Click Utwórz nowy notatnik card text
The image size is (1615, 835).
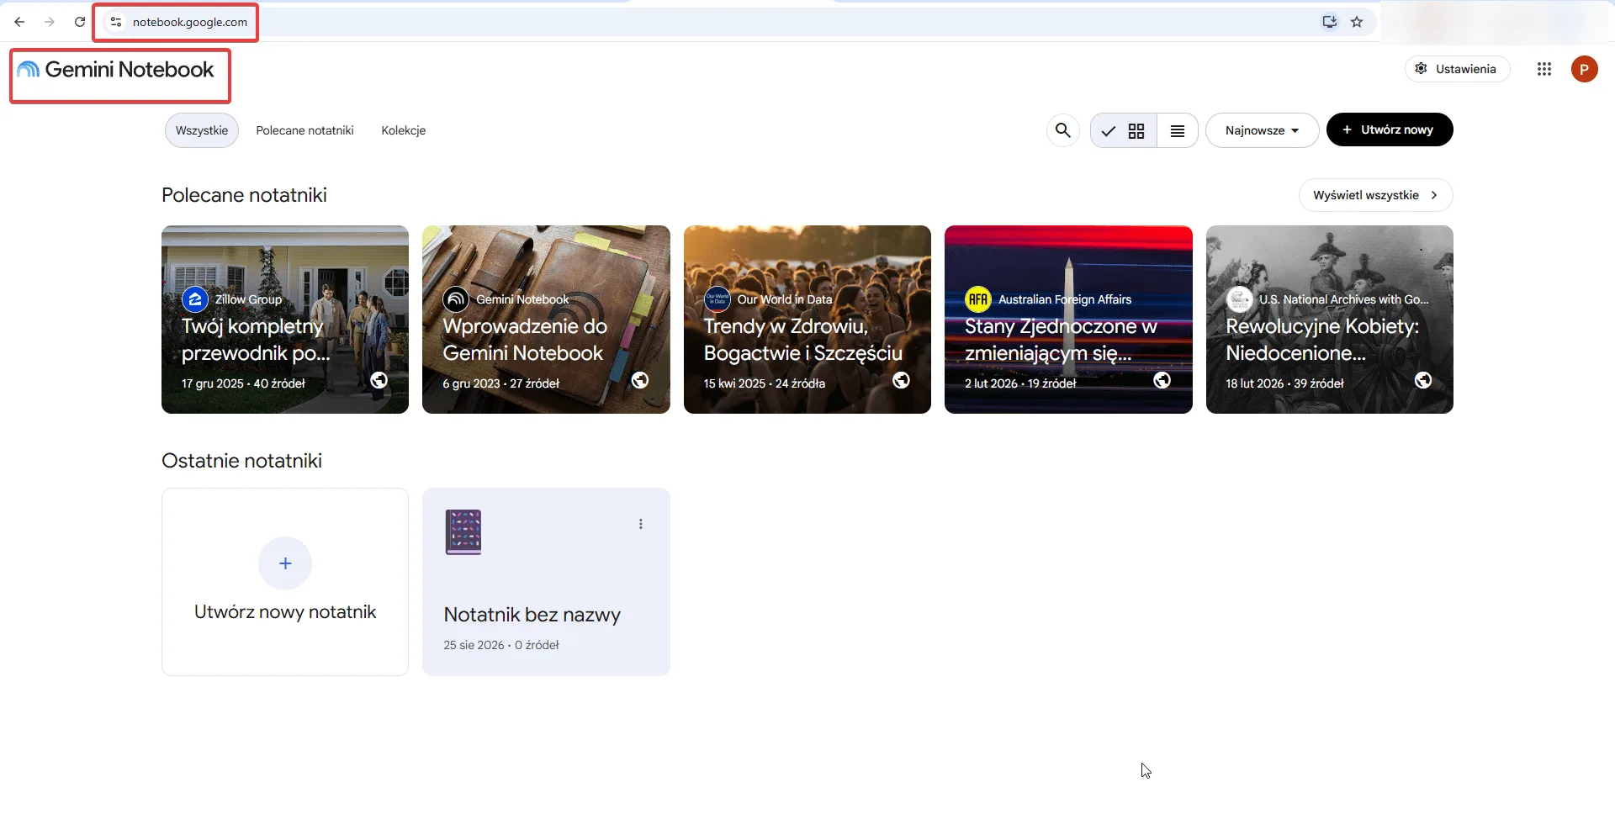coord(285,612)
